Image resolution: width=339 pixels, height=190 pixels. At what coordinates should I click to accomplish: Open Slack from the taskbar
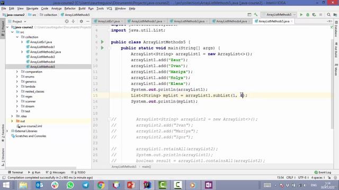(55, 185)
